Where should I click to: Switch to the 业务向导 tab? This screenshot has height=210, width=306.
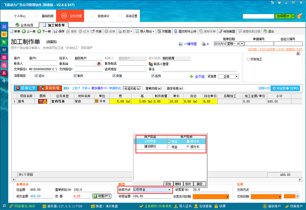26,25
